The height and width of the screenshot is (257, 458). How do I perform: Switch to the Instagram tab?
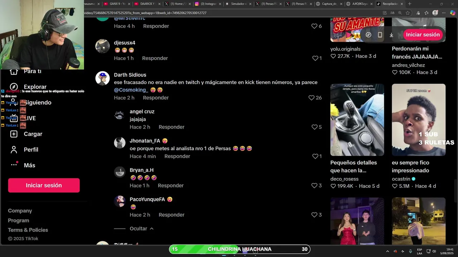(x=208, y=4)
